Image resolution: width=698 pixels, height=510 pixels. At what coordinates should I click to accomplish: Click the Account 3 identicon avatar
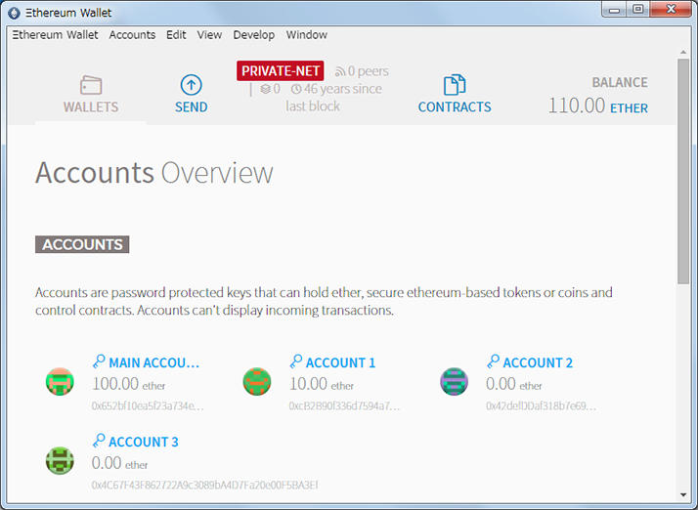[x=60, y=460]
